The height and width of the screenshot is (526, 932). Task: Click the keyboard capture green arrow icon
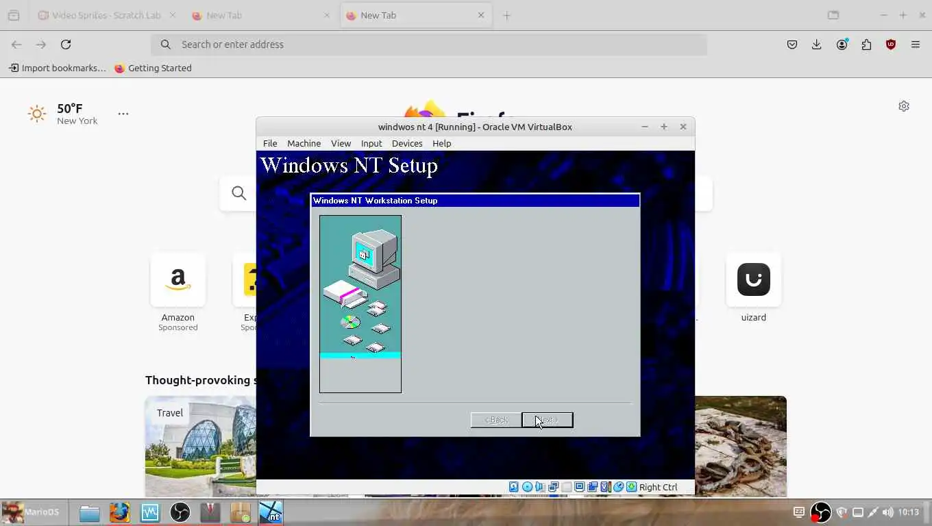631,487
